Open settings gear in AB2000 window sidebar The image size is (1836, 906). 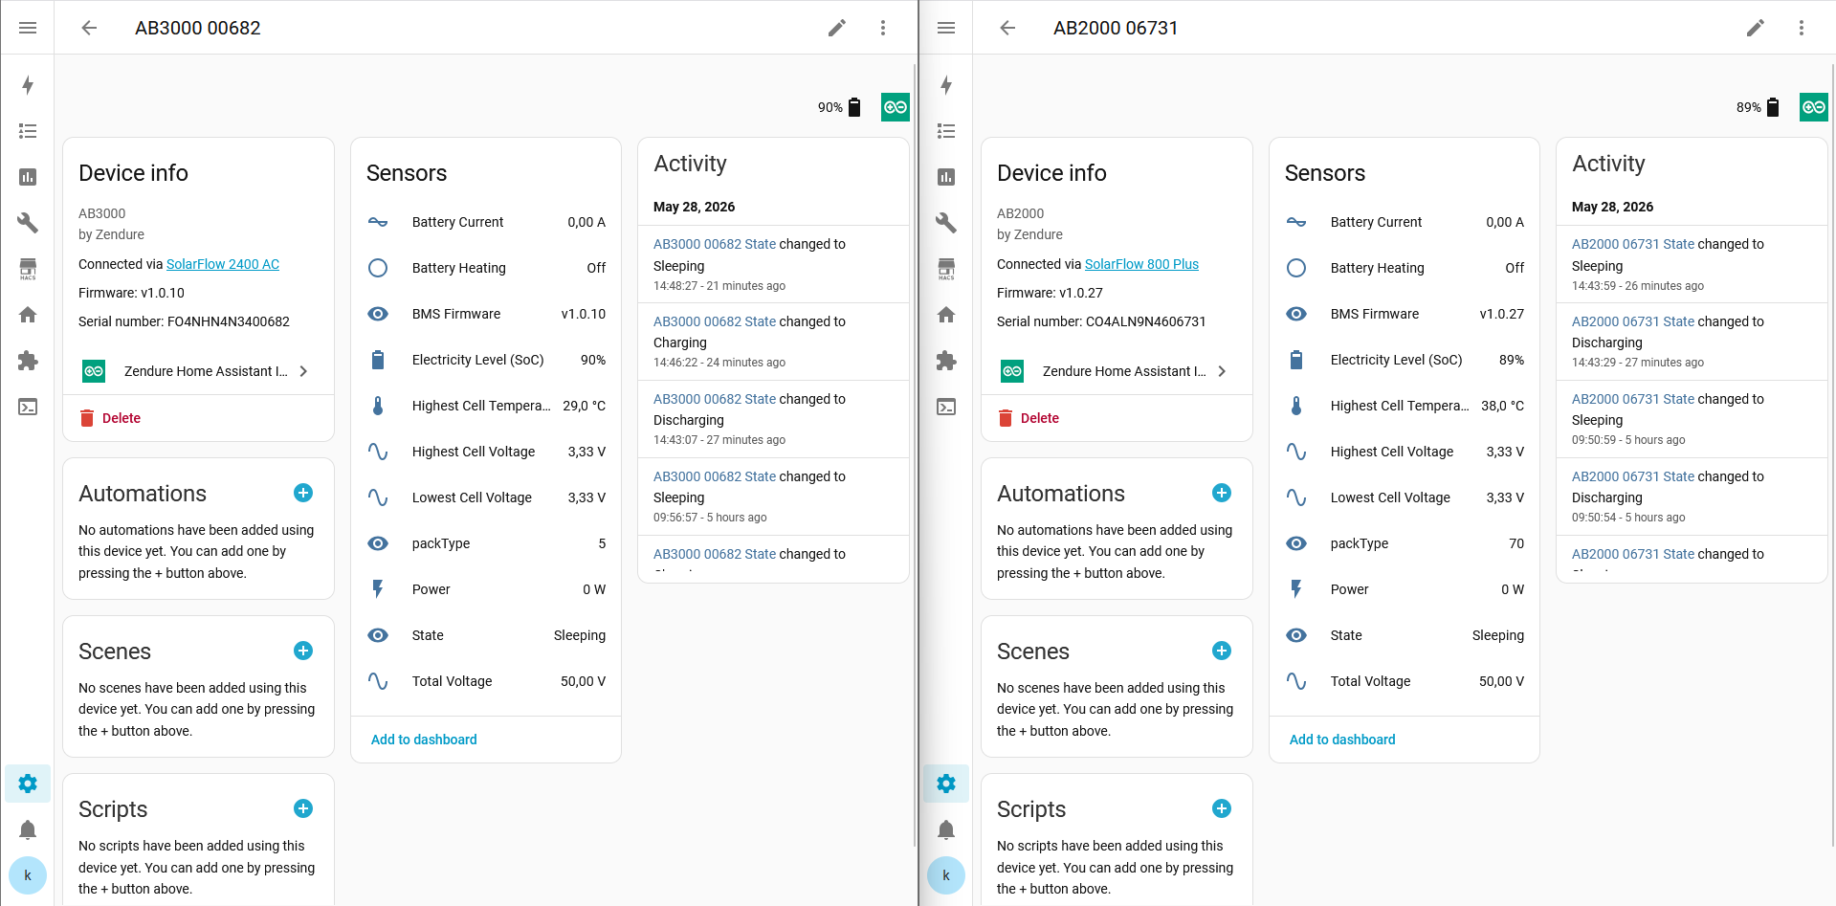coord(946,784)
